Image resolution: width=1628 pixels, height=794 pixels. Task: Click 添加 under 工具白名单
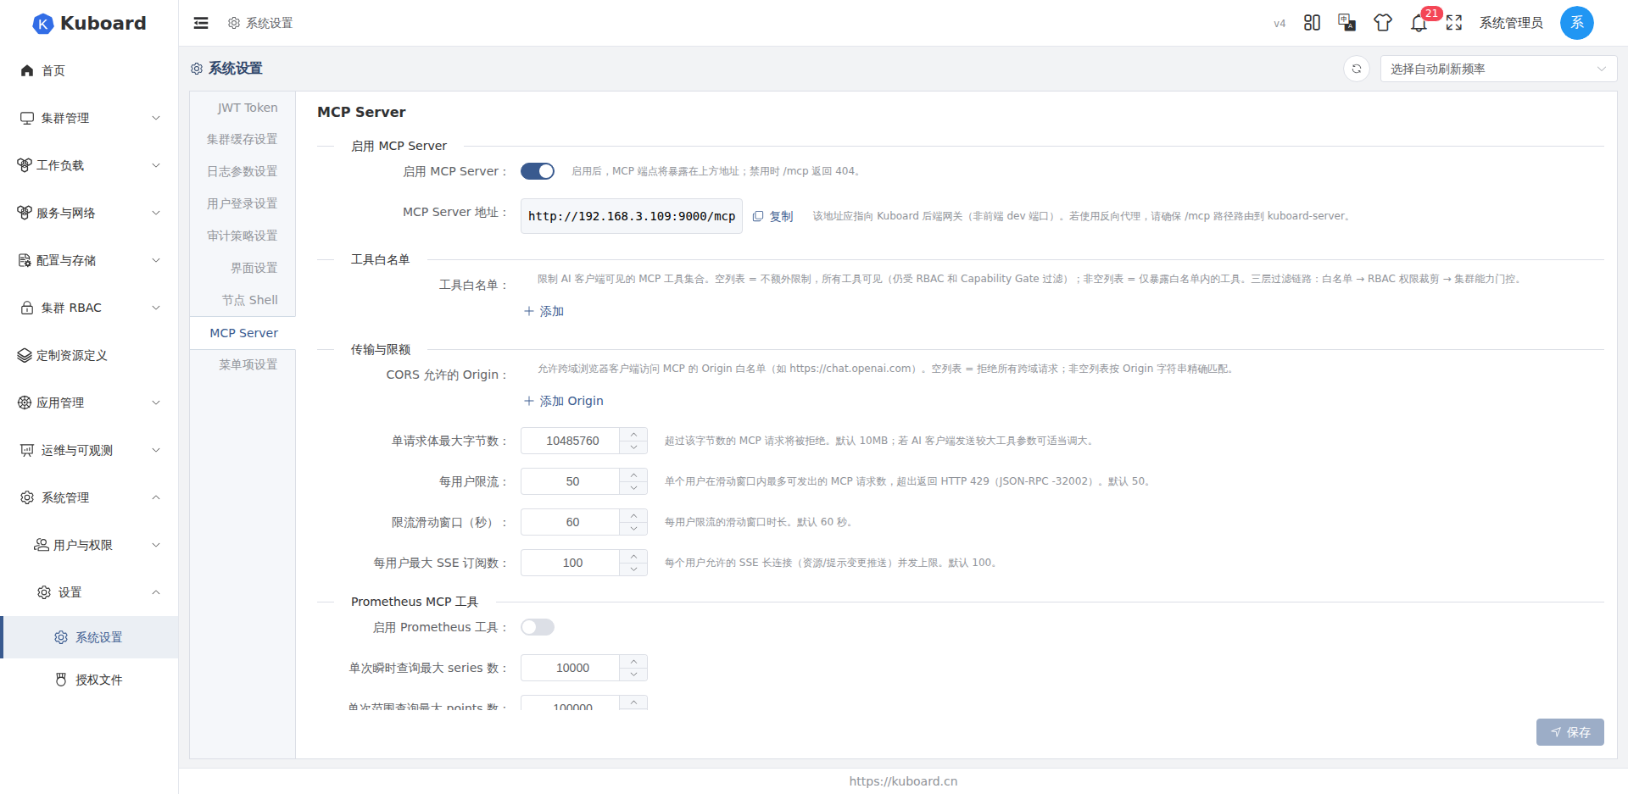click(544, 311)
